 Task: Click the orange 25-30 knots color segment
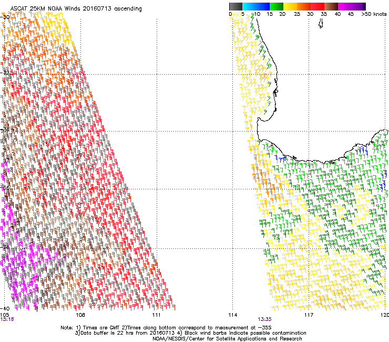(304, 6)
